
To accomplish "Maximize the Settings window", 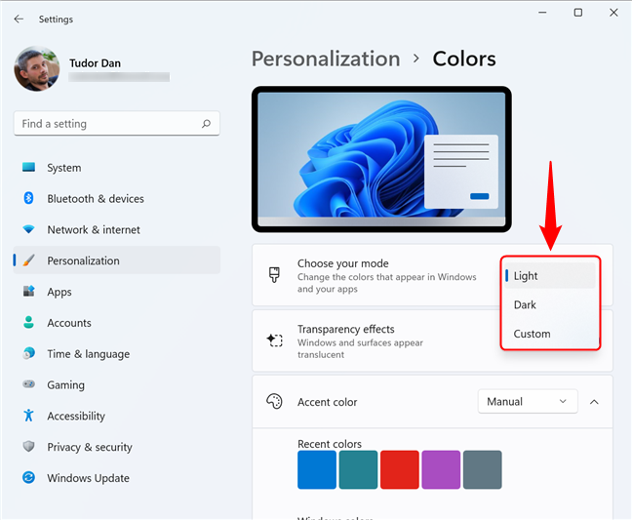I will [x=578, y=13].
